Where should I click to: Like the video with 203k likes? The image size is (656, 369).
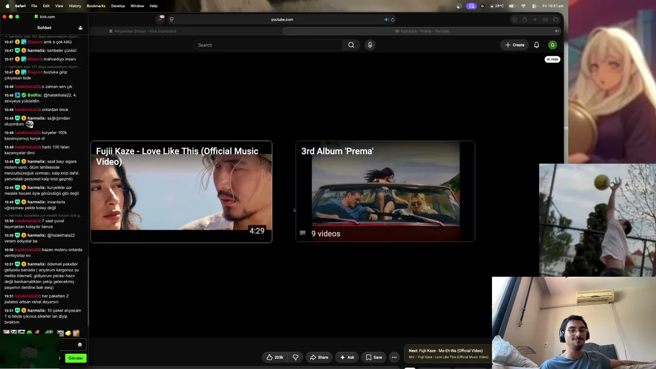(275, 357)
